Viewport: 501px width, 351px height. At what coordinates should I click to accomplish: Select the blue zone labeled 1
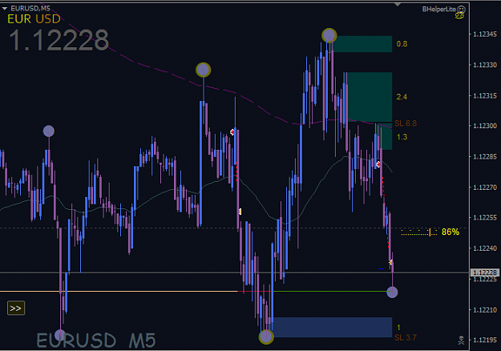333,327
